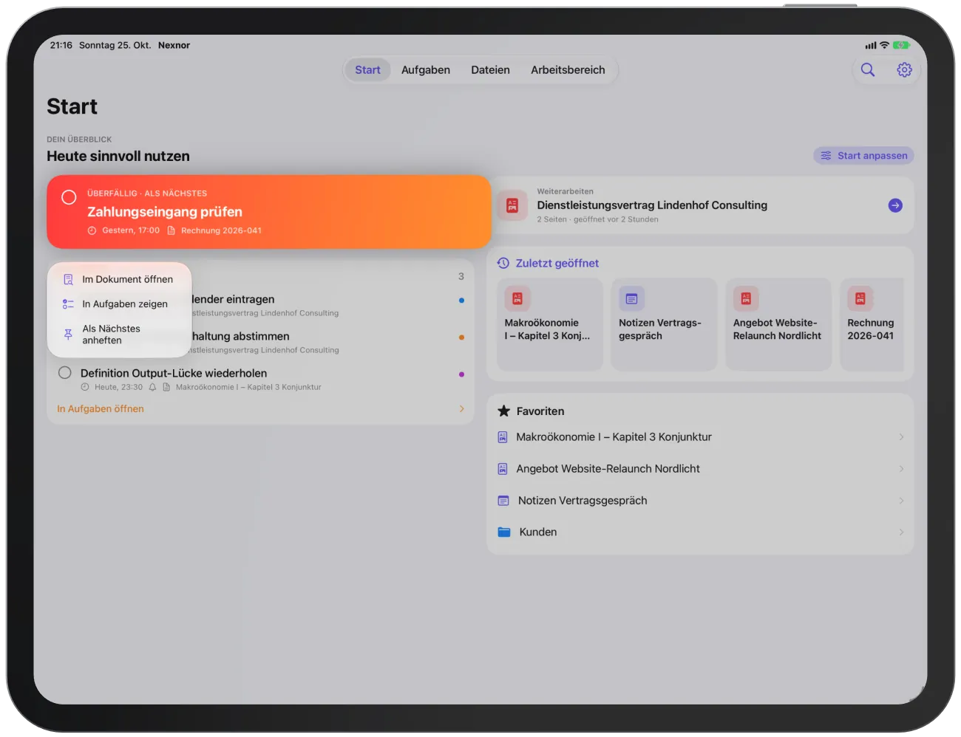Click the battery indicator in status bar

point(901,45)
